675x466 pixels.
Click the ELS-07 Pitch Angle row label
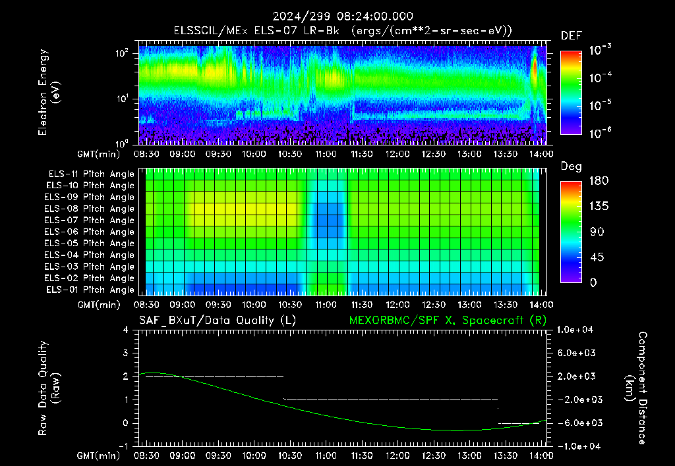pyautogui.click(x=89, y=220)
